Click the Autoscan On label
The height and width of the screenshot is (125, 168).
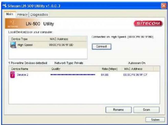point(137,63)
